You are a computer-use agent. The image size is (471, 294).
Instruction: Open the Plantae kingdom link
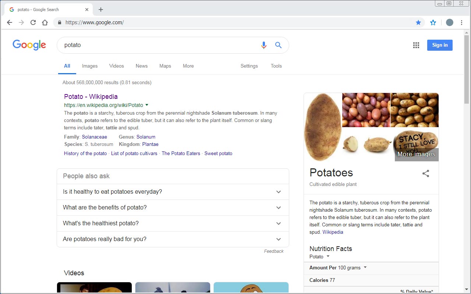tap(150, 144)
